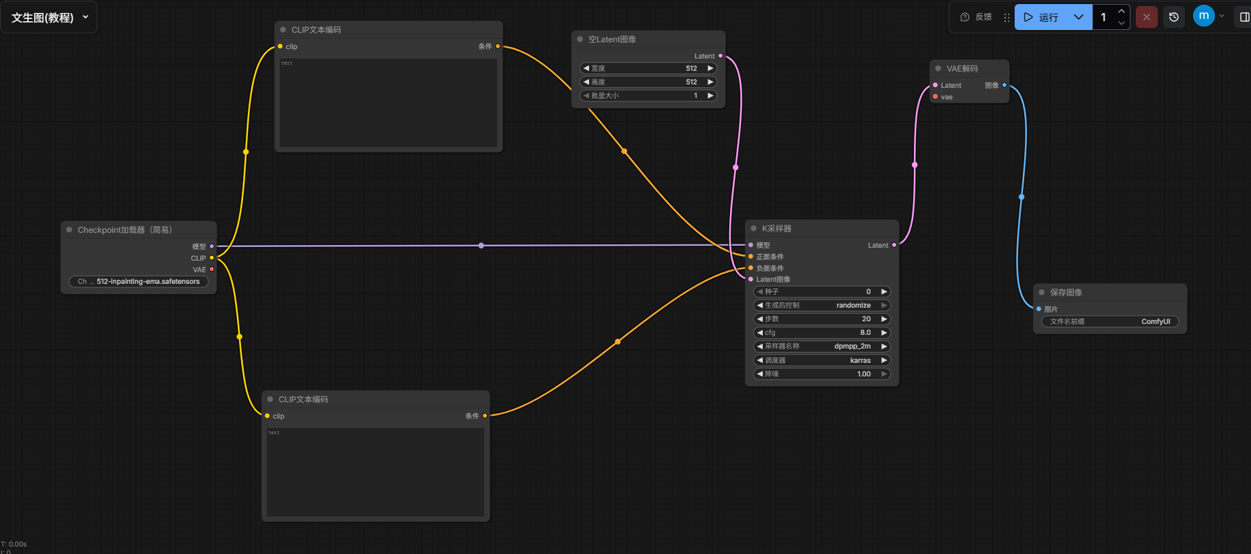
Task: Increase 步数 steps with the right arrow
Action: [884, 319]
